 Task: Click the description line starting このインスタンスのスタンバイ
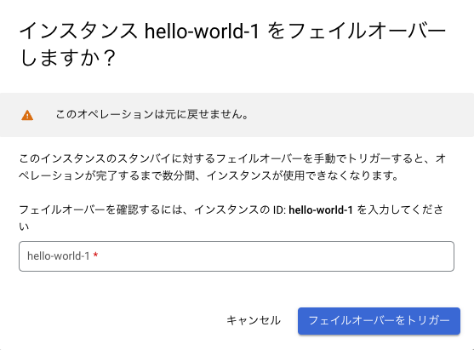[x=232, y=158]
